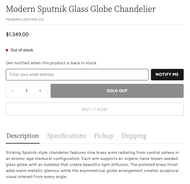Switch to the Specifications tab
190x184 pixels.
66,136
